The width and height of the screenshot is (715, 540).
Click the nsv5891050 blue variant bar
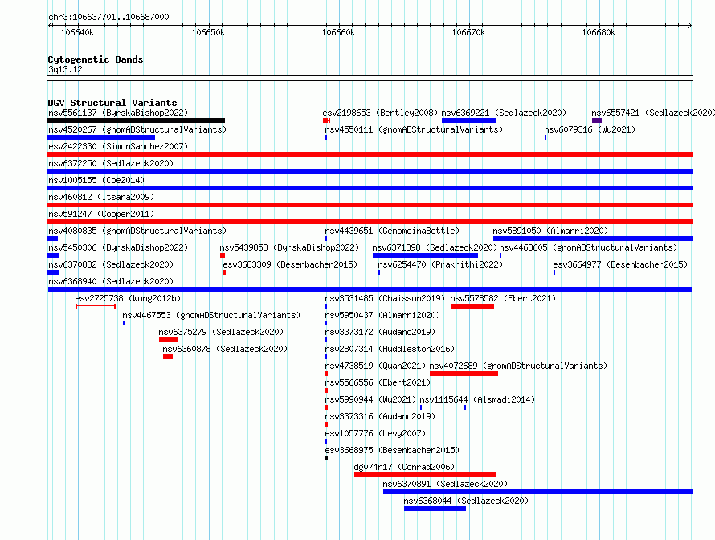(x=593, y=239)
